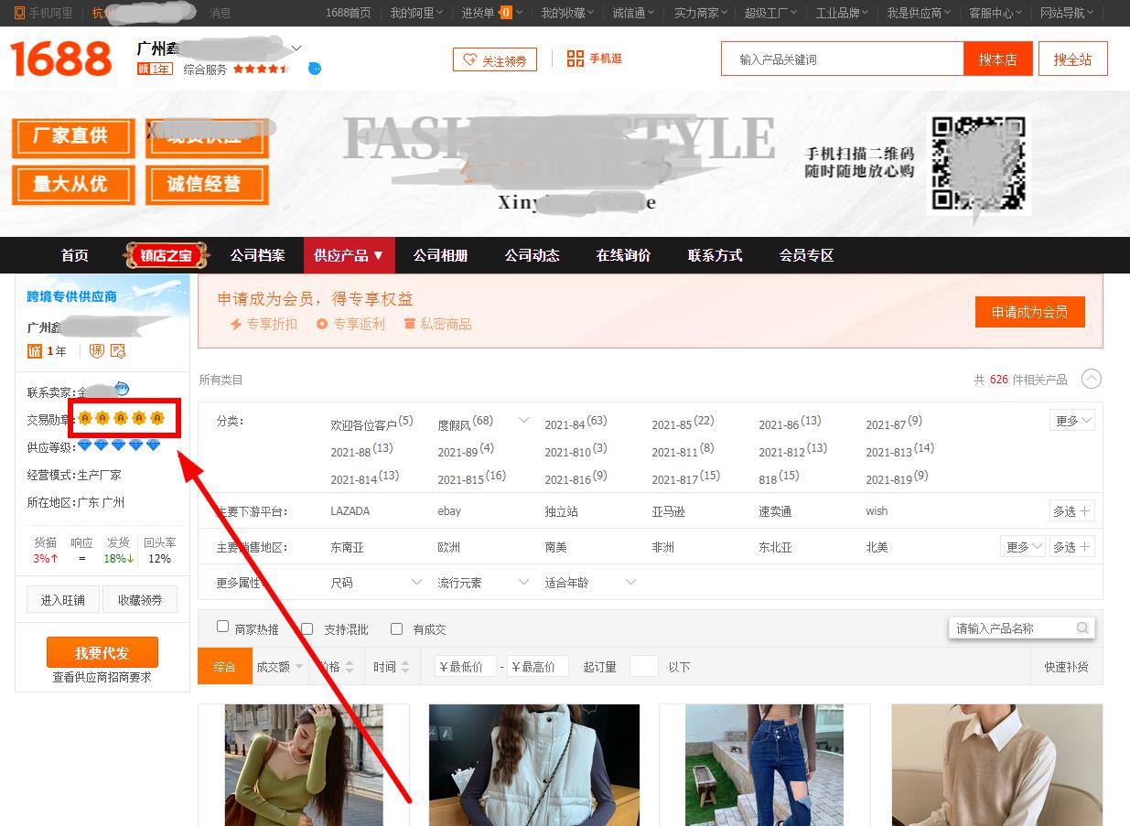Sort products by 价格

[335, 667]
